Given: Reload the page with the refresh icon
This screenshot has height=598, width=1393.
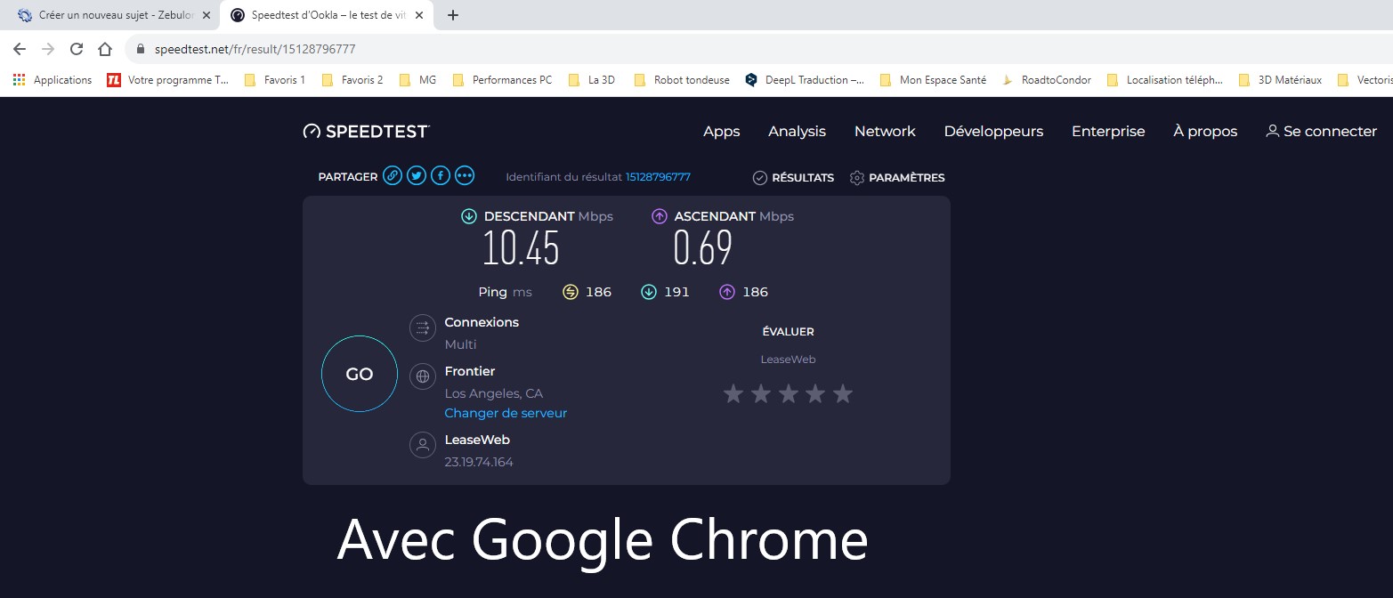Looking at the screenshot, I should point(77,49).
